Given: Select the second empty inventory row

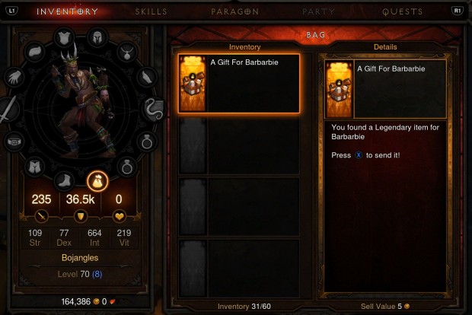Looking at the screenshot, I should (x=239, y=207).
